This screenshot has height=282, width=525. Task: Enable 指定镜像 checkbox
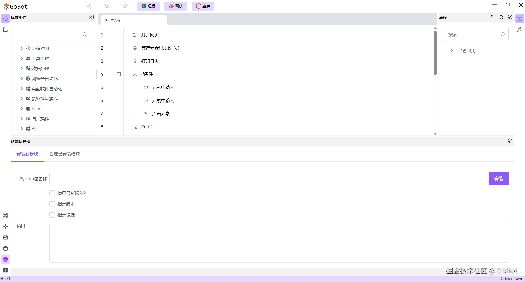click(52, 215)
